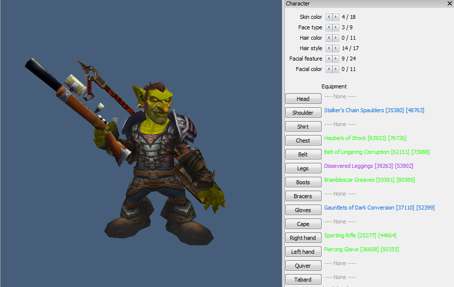
Task: Select next Hair style
Action: tap(335, 49)
